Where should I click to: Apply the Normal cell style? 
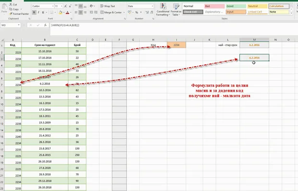(x=193, y=6)
